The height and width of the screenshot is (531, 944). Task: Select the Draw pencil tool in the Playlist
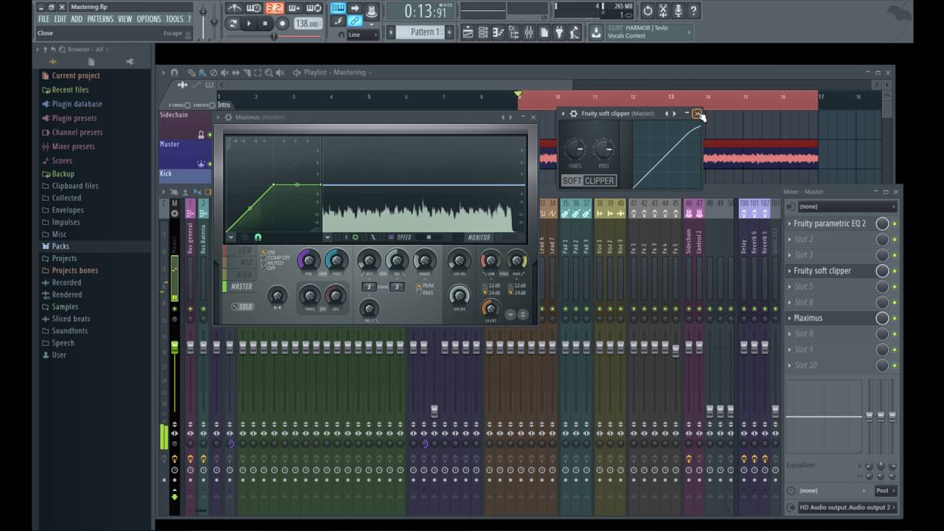click(191, 73)
